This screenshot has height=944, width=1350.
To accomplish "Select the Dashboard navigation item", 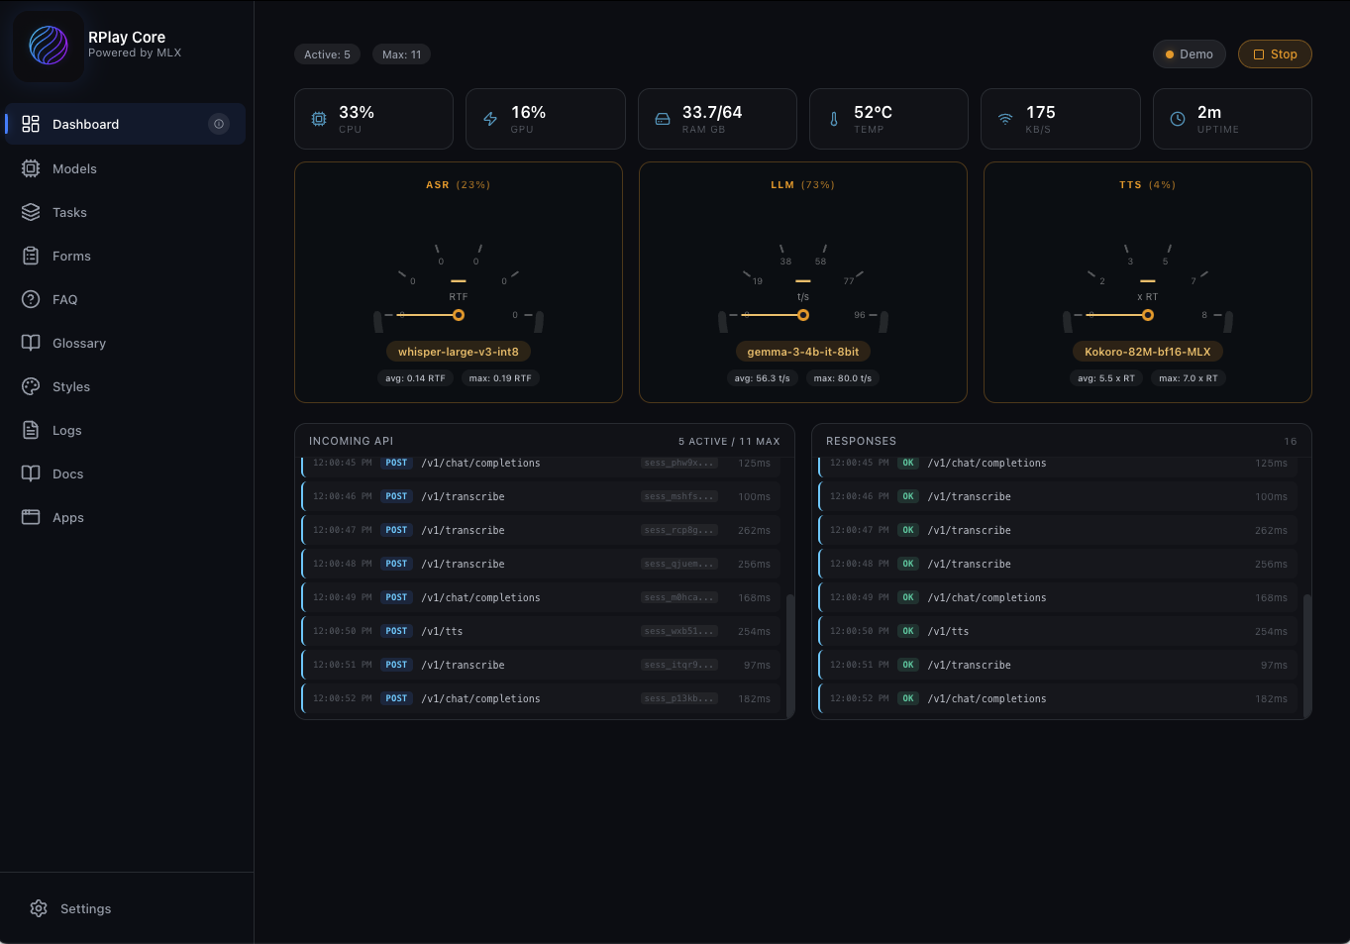I will (x=85, y=124).
